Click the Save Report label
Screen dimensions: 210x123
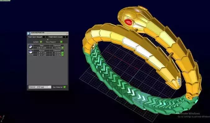(x=51, y=42)
